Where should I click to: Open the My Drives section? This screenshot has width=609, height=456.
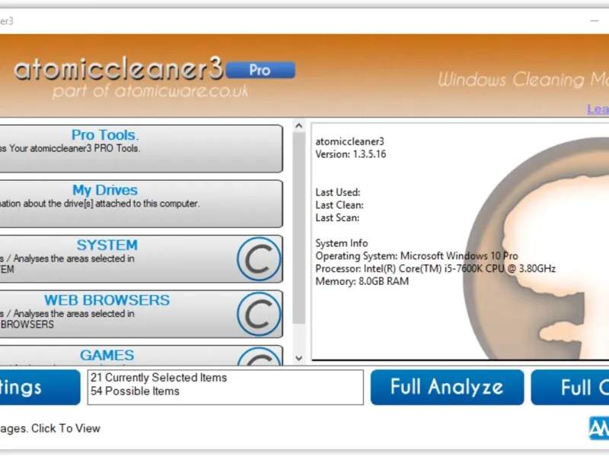[141, 204]
